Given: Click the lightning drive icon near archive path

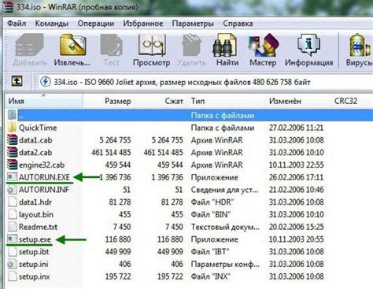Looking at the screenshot, I should coord(46,82).
